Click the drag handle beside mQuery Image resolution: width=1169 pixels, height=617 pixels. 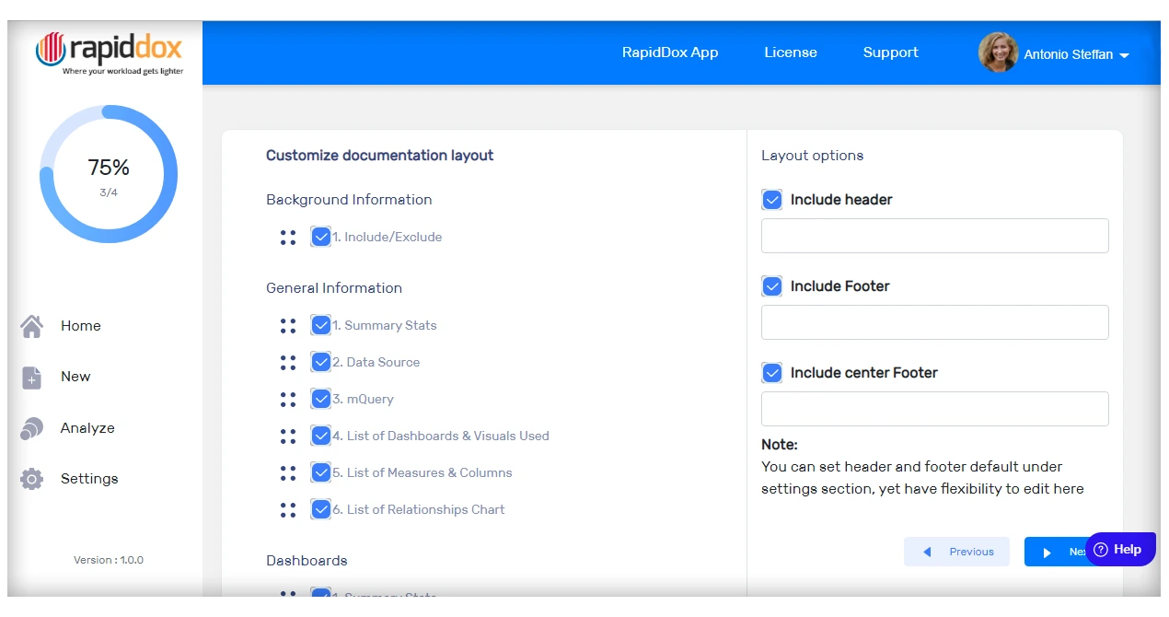288,400
